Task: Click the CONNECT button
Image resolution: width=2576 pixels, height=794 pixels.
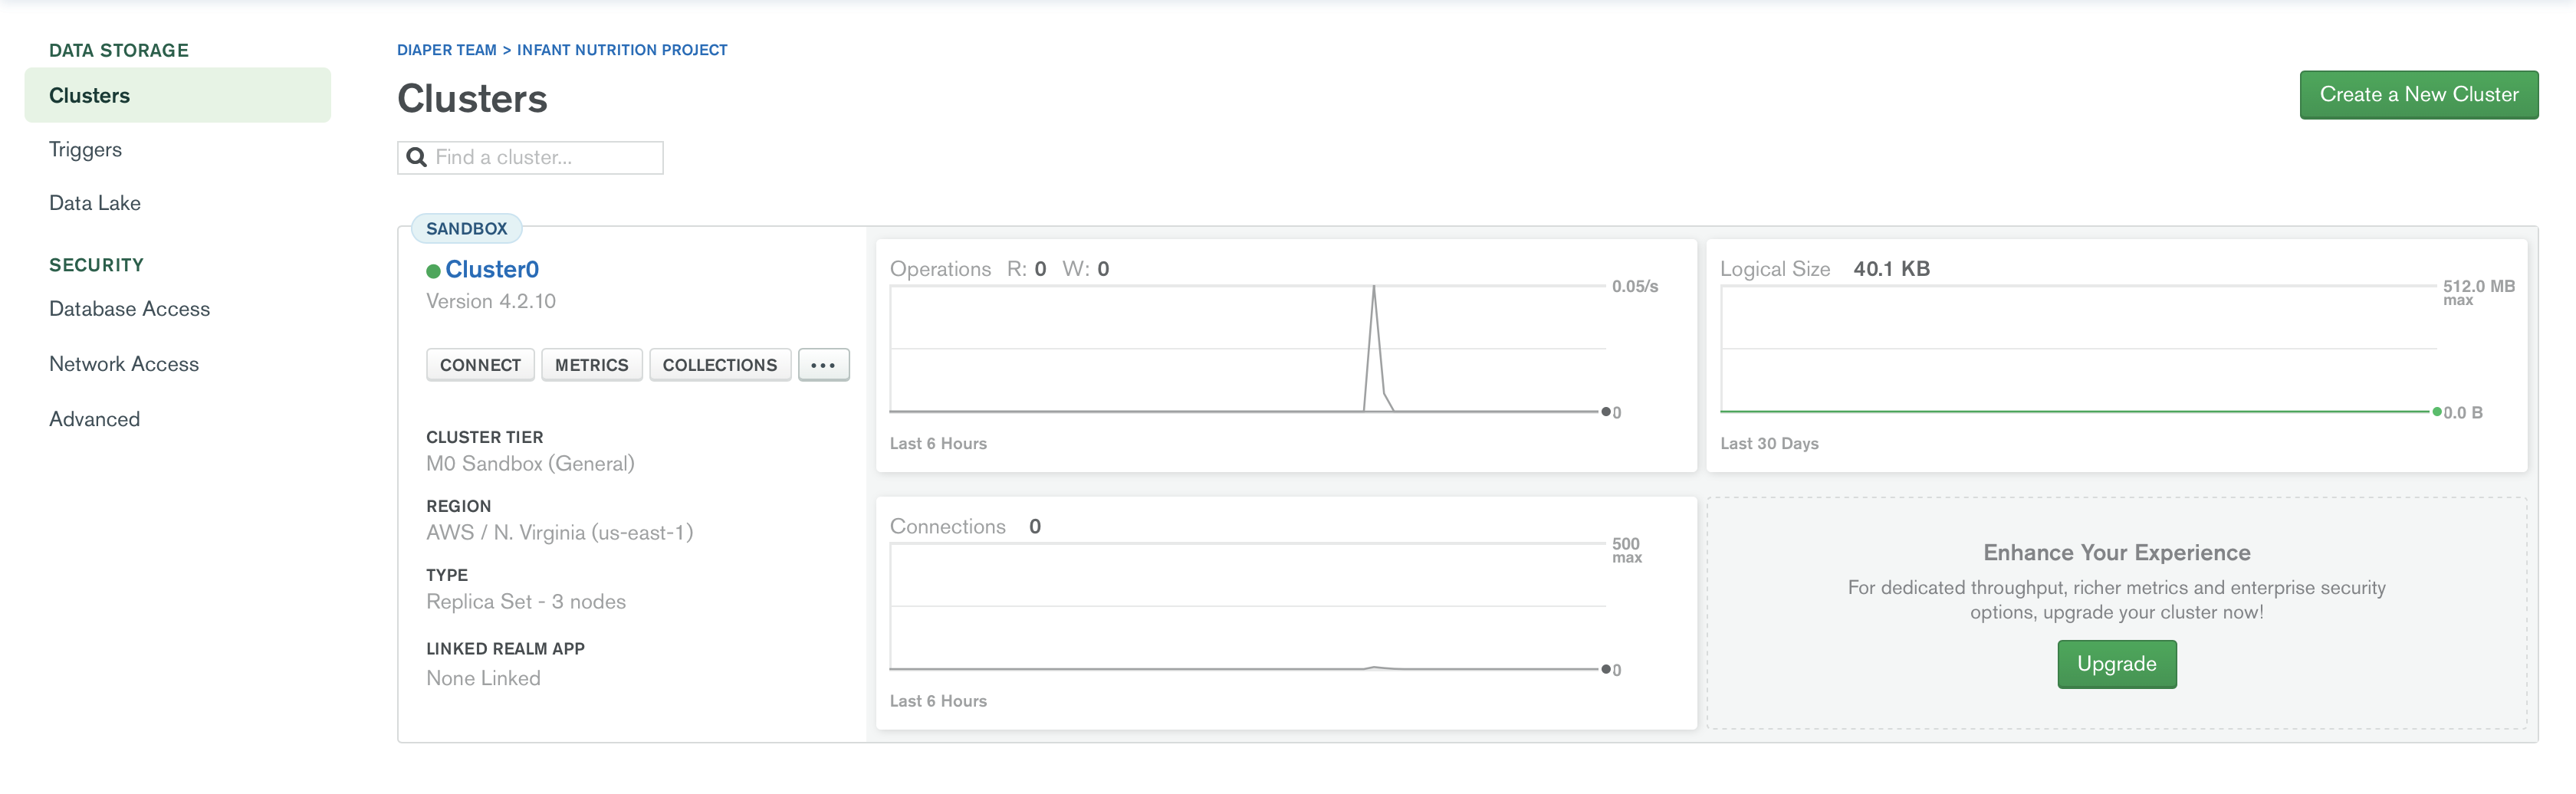Action: [480, 365]
